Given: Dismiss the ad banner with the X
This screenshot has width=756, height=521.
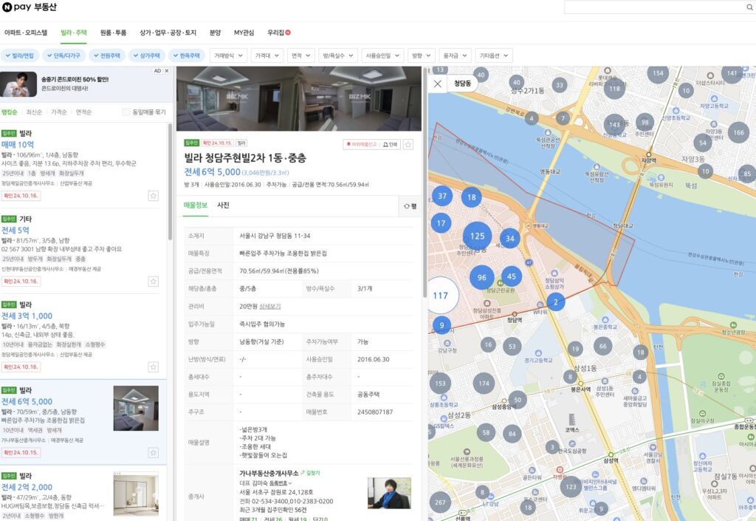Looking at the screenshot, I should click(x=166, y=71).
